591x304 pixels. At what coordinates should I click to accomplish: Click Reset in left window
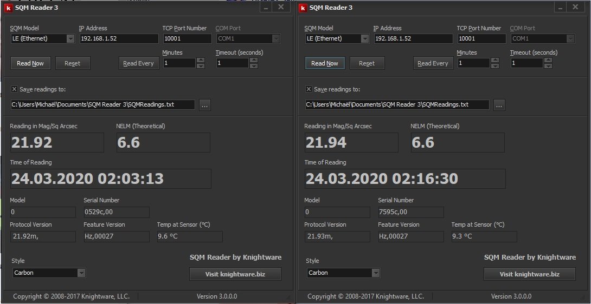(x=72, y=63)
